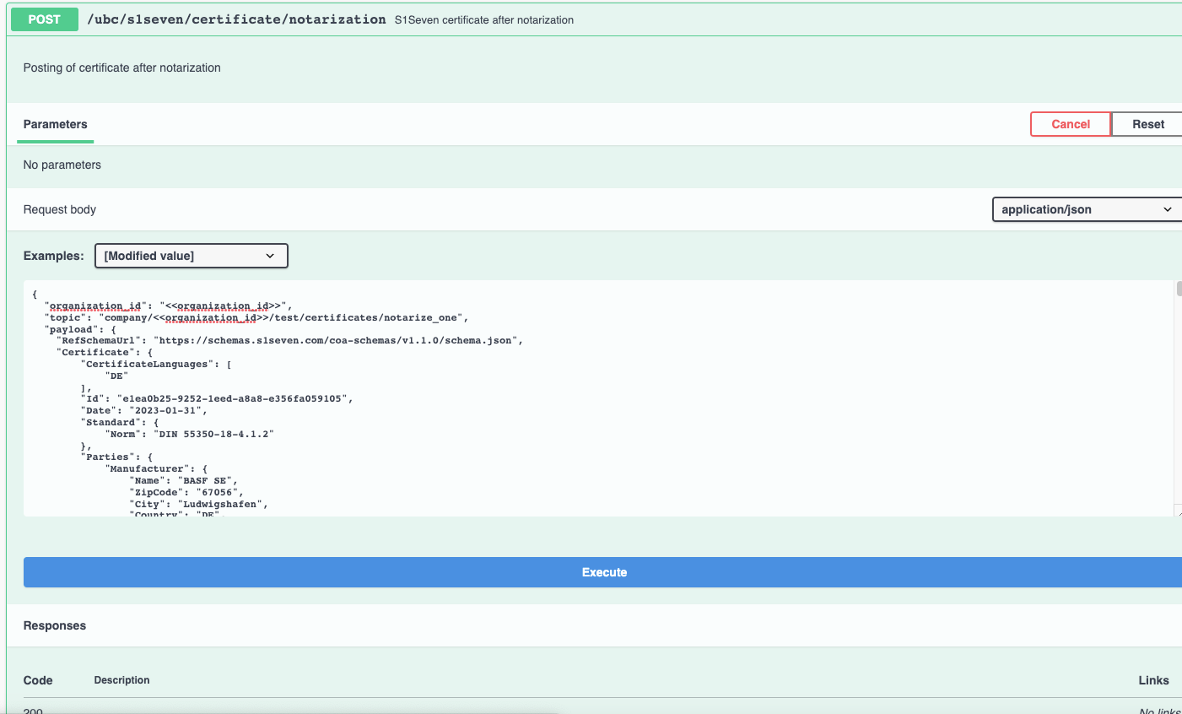The height and width of the screenshot is (714, 1182).
Task: Open the application/json content type dropdown
Action: pyautogui.click(x=1087, y=209)
